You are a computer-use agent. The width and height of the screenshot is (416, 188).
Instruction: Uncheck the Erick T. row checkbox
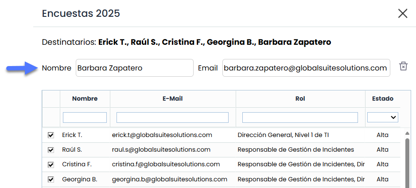point(51,135)
